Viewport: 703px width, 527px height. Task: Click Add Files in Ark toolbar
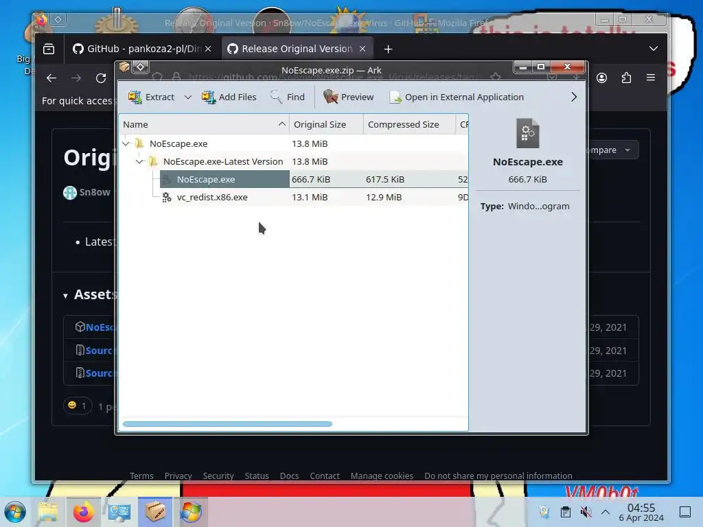tap(229, 97)
